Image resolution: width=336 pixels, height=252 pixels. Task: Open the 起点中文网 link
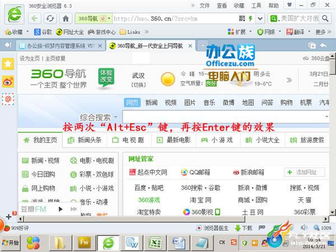click(x=148, y=172)
